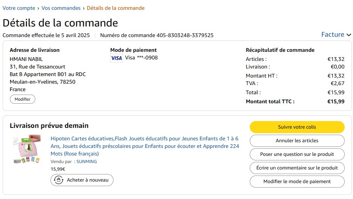Screen dimensions: 353x199
Task: Go to Vos commandes breadcrumb
Action: coord(61,8)
